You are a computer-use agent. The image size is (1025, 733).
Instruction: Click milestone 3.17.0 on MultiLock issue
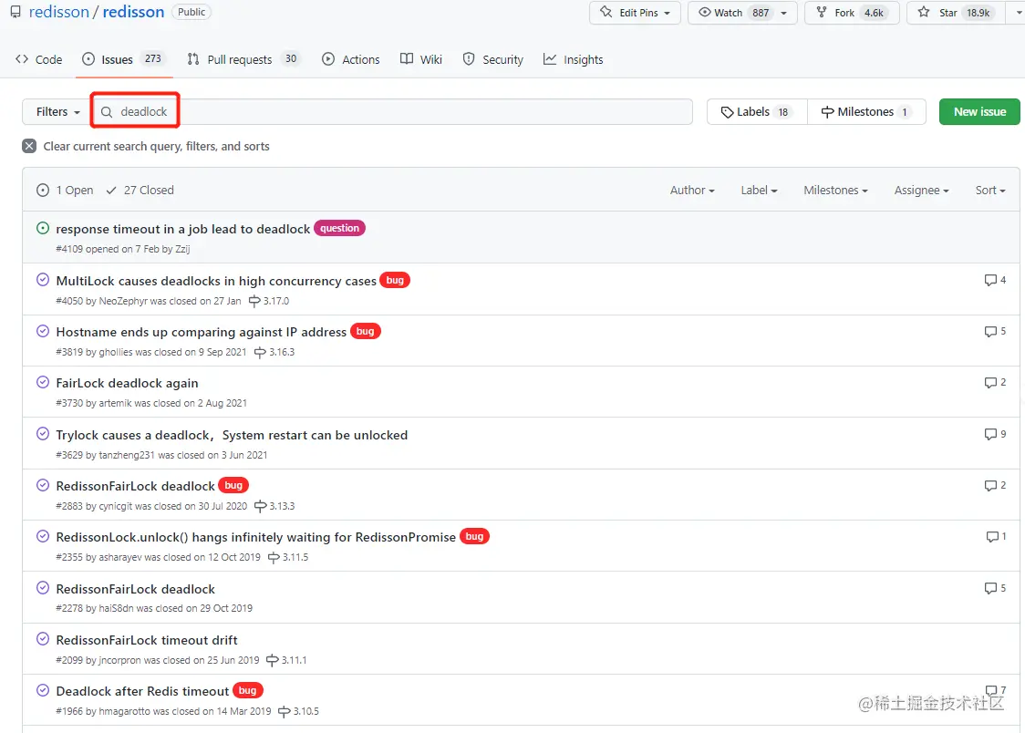point(269,301)
